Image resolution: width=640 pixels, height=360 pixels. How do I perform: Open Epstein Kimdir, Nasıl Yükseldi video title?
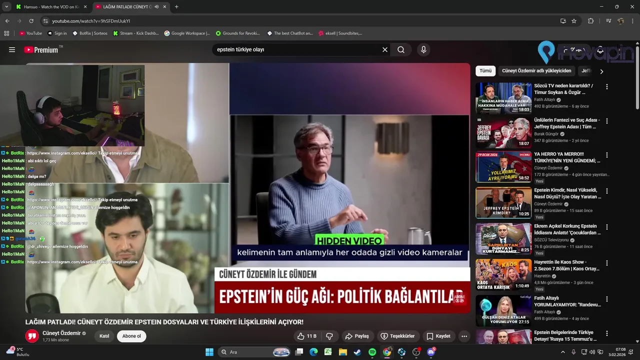click(567, 193)
